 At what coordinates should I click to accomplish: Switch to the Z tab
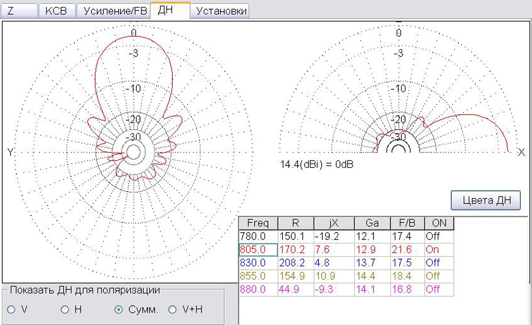(19, 11)
